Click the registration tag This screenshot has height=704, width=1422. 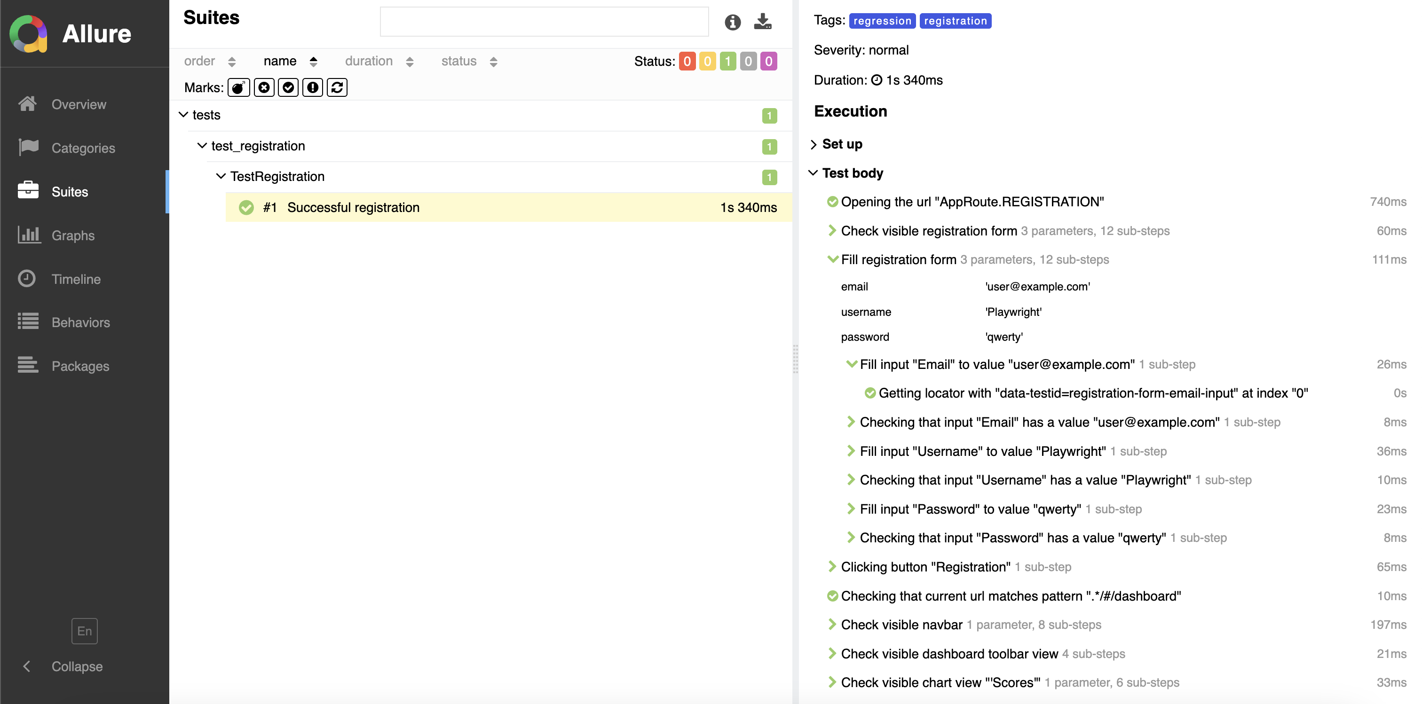coord(956,21)
